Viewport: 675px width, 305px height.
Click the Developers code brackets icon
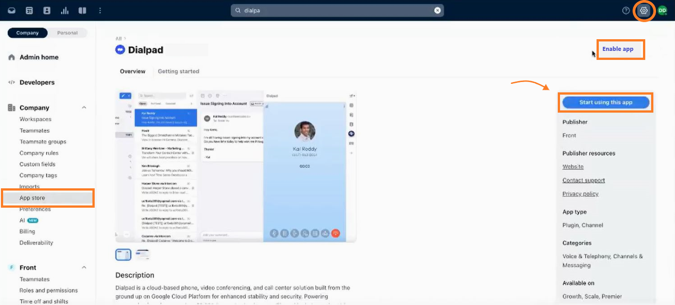coord(12,82)
